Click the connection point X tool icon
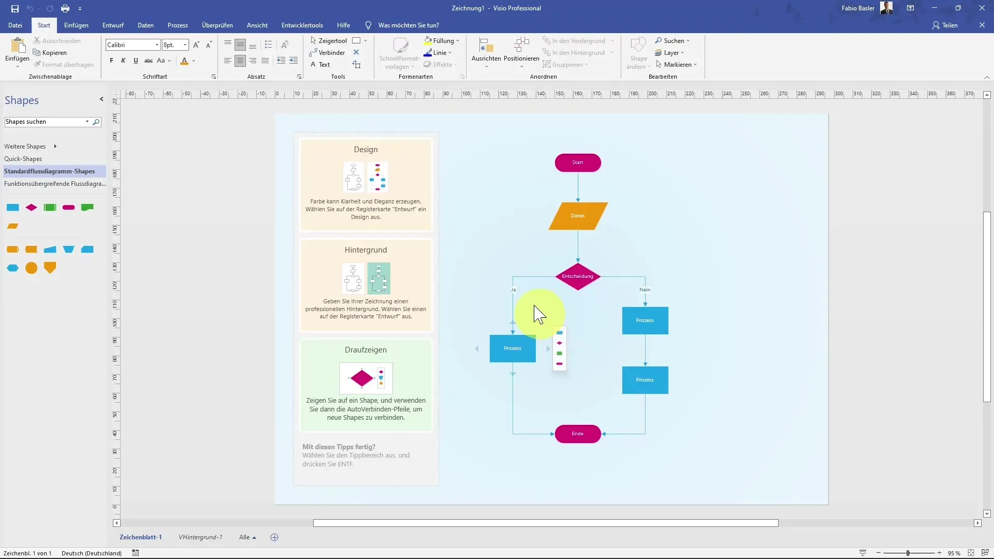 click(x=356, y=52)
